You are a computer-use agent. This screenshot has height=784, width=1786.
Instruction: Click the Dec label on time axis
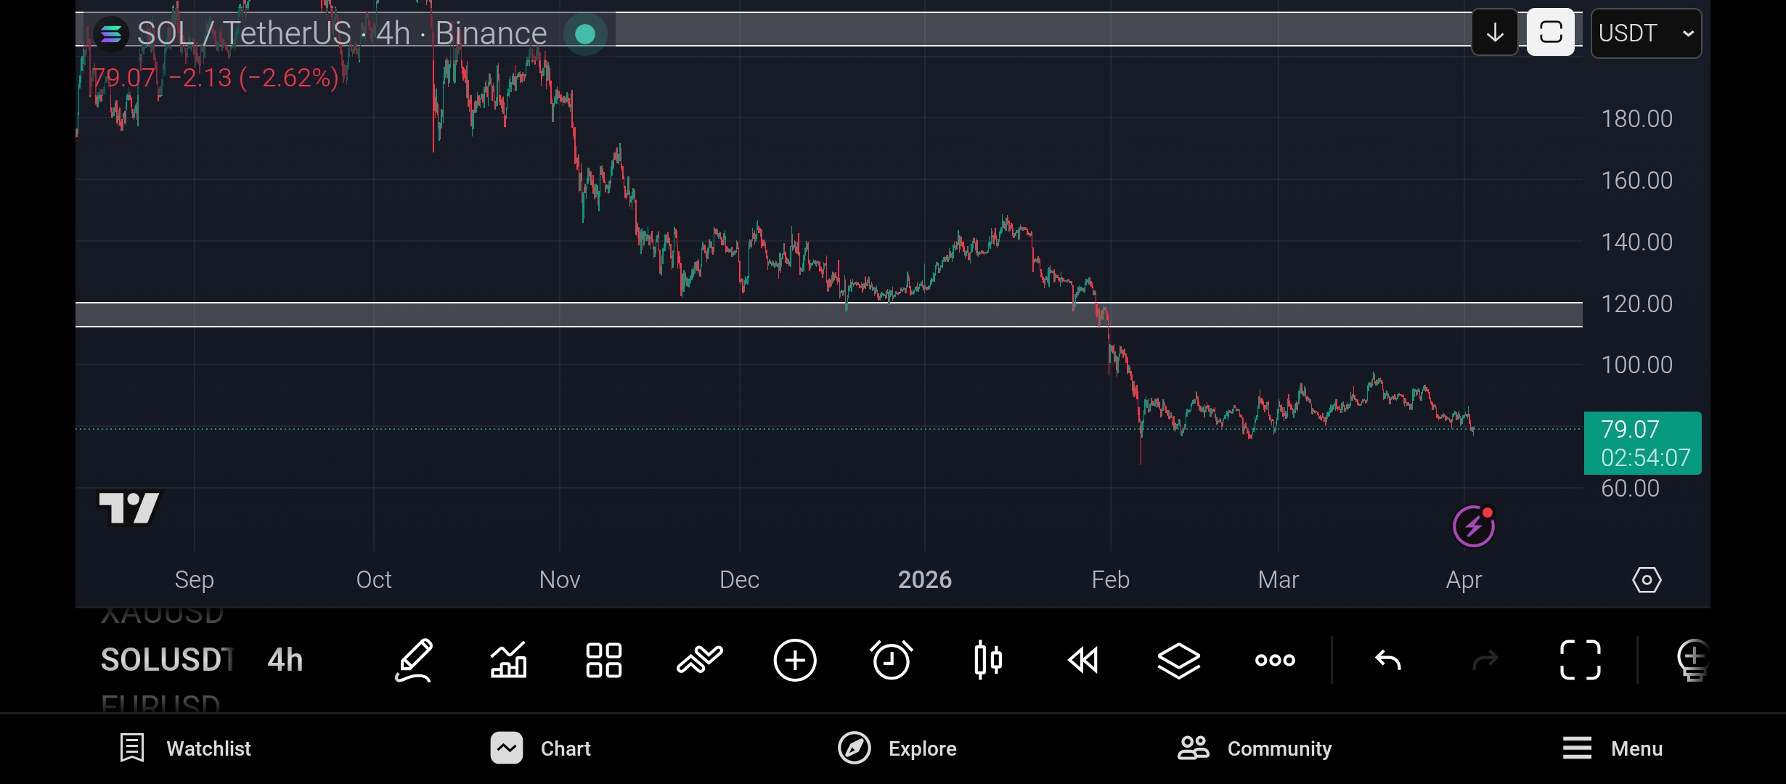(x=739, y=580)
